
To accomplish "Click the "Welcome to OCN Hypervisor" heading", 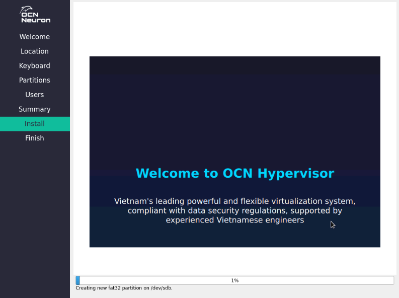I will coord(234,173).
